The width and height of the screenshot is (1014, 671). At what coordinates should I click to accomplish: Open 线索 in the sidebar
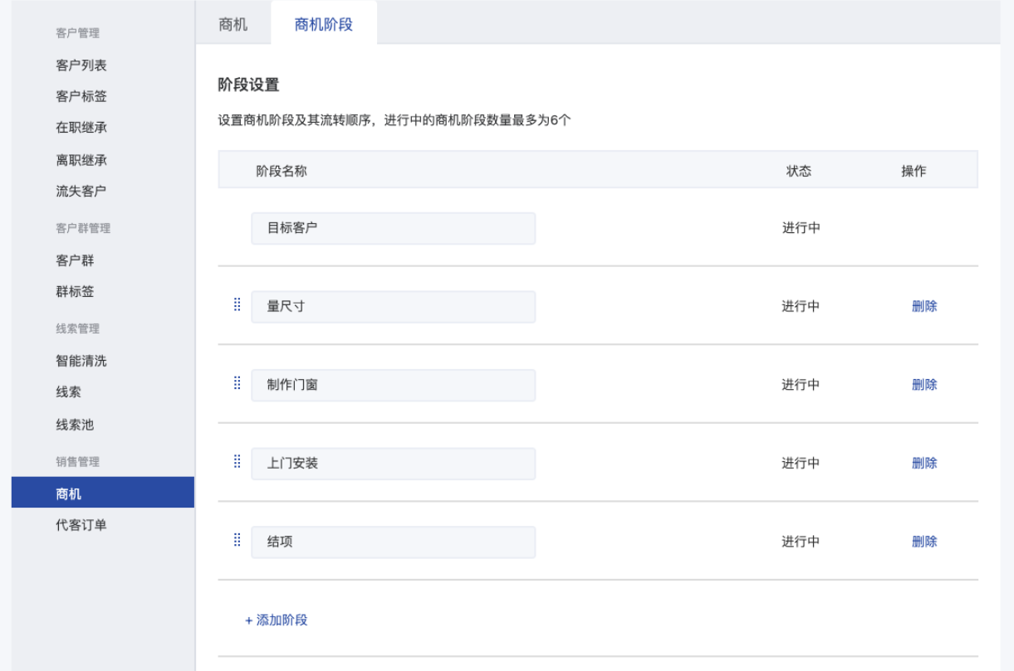click(x=69, y=392)
